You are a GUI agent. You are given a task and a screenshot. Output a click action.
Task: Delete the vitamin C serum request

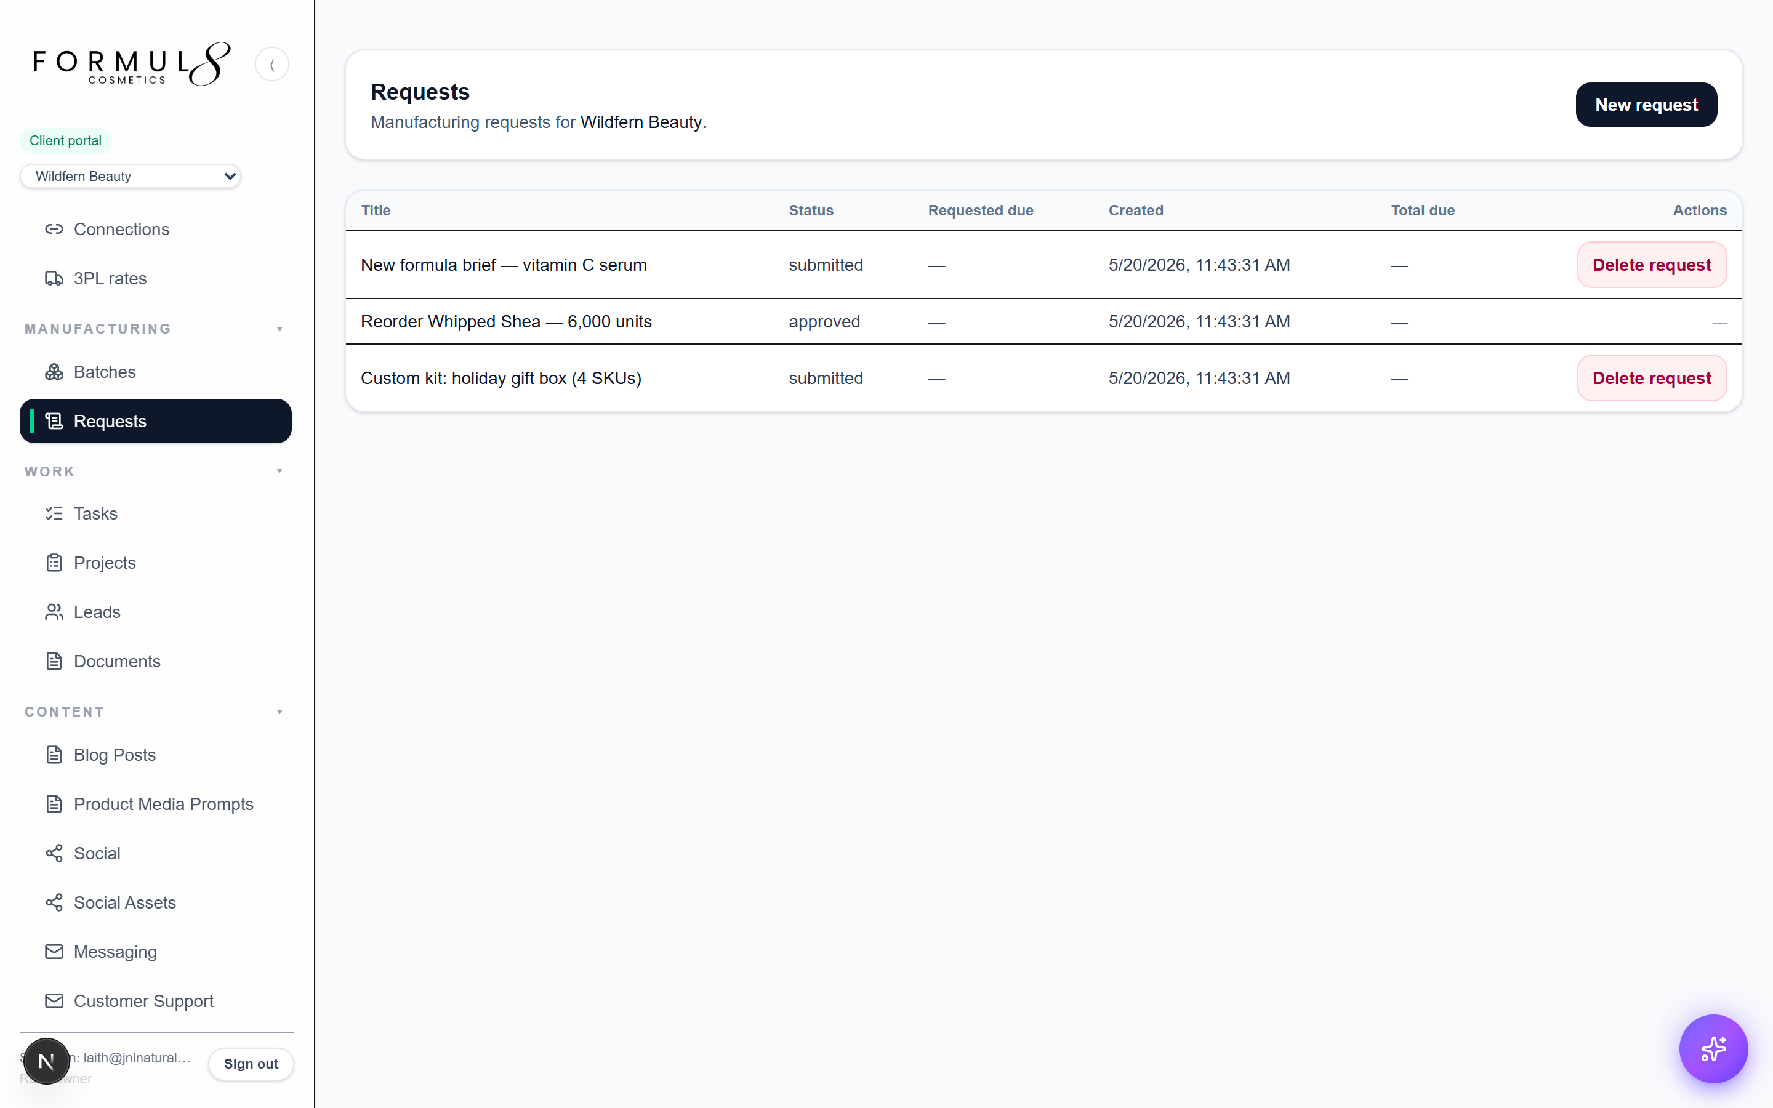(1651, 265)
